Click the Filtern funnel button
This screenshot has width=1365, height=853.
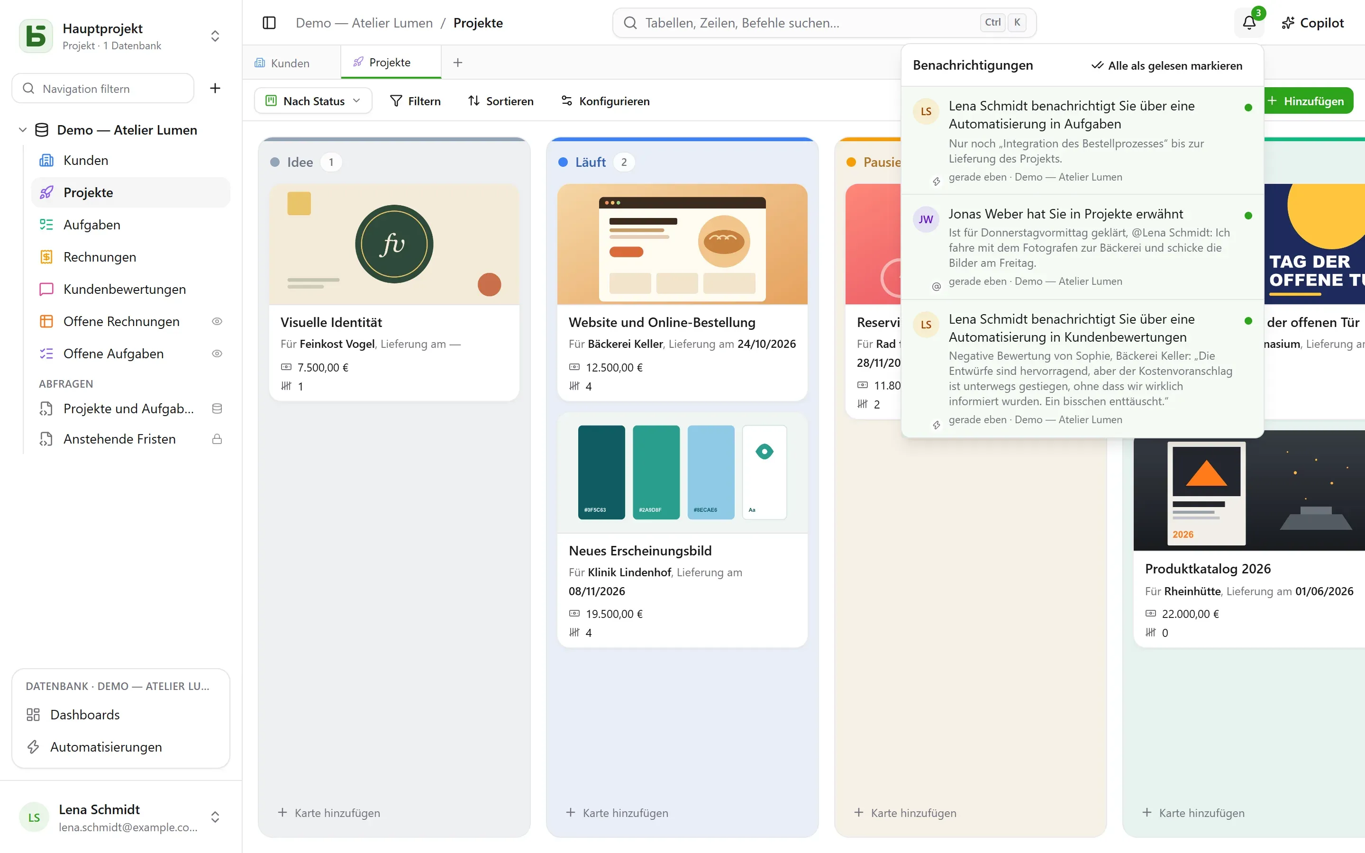click(416, 100)
